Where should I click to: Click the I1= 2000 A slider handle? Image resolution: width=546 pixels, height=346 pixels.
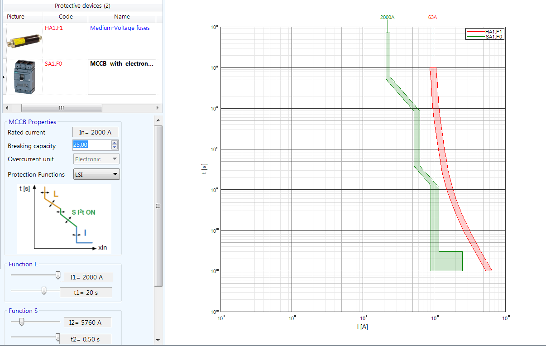(57, 275)
